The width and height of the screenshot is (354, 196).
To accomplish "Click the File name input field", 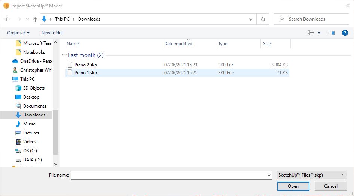I will point(169,175).
